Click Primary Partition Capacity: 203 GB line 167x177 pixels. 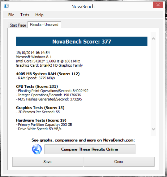(44, 125)
